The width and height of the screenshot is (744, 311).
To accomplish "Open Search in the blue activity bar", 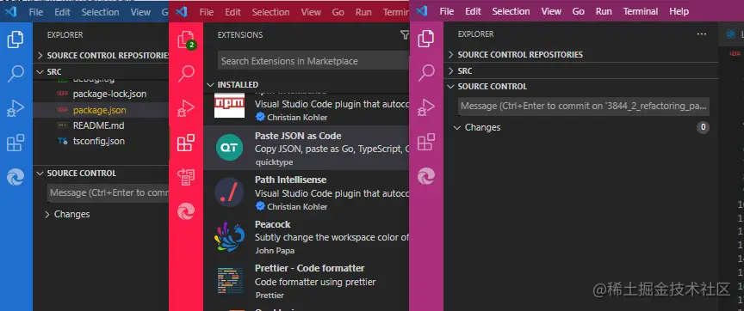I will [x=15, y=73].
